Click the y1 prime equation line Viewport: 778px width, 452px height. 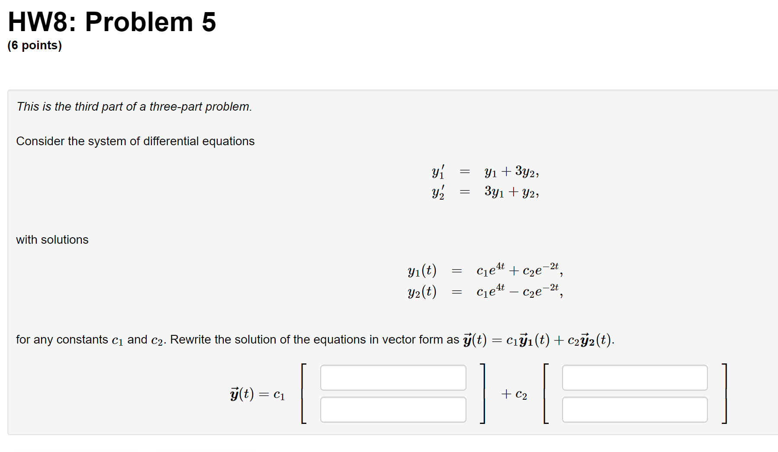tap(485, 171)
